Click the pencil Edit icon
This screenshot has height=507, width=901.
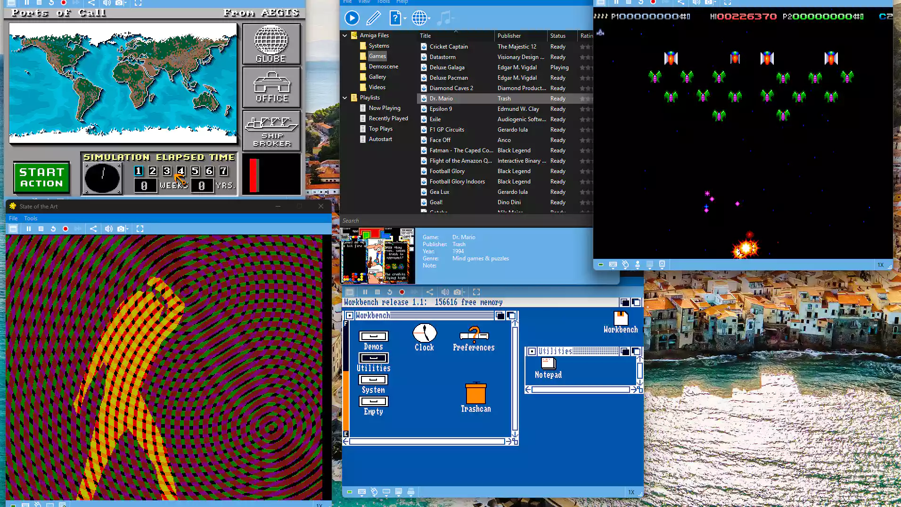tap(373, 18)
